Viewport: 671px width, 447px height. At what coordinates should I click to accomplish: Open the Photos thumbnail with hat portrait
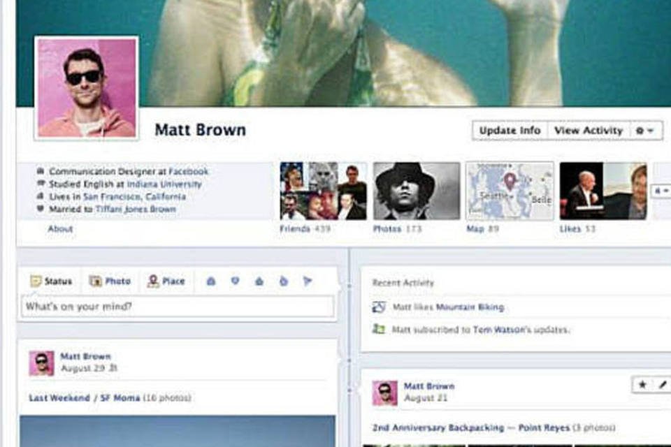[x=417, y=191]
